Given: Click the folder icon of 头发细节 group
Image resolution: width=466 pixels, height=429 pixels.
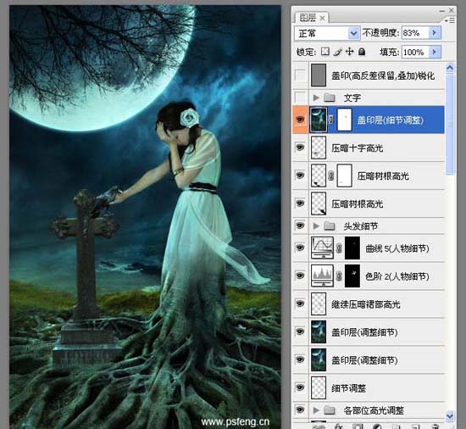Looking at the screenshot, I should pos(330,226).
